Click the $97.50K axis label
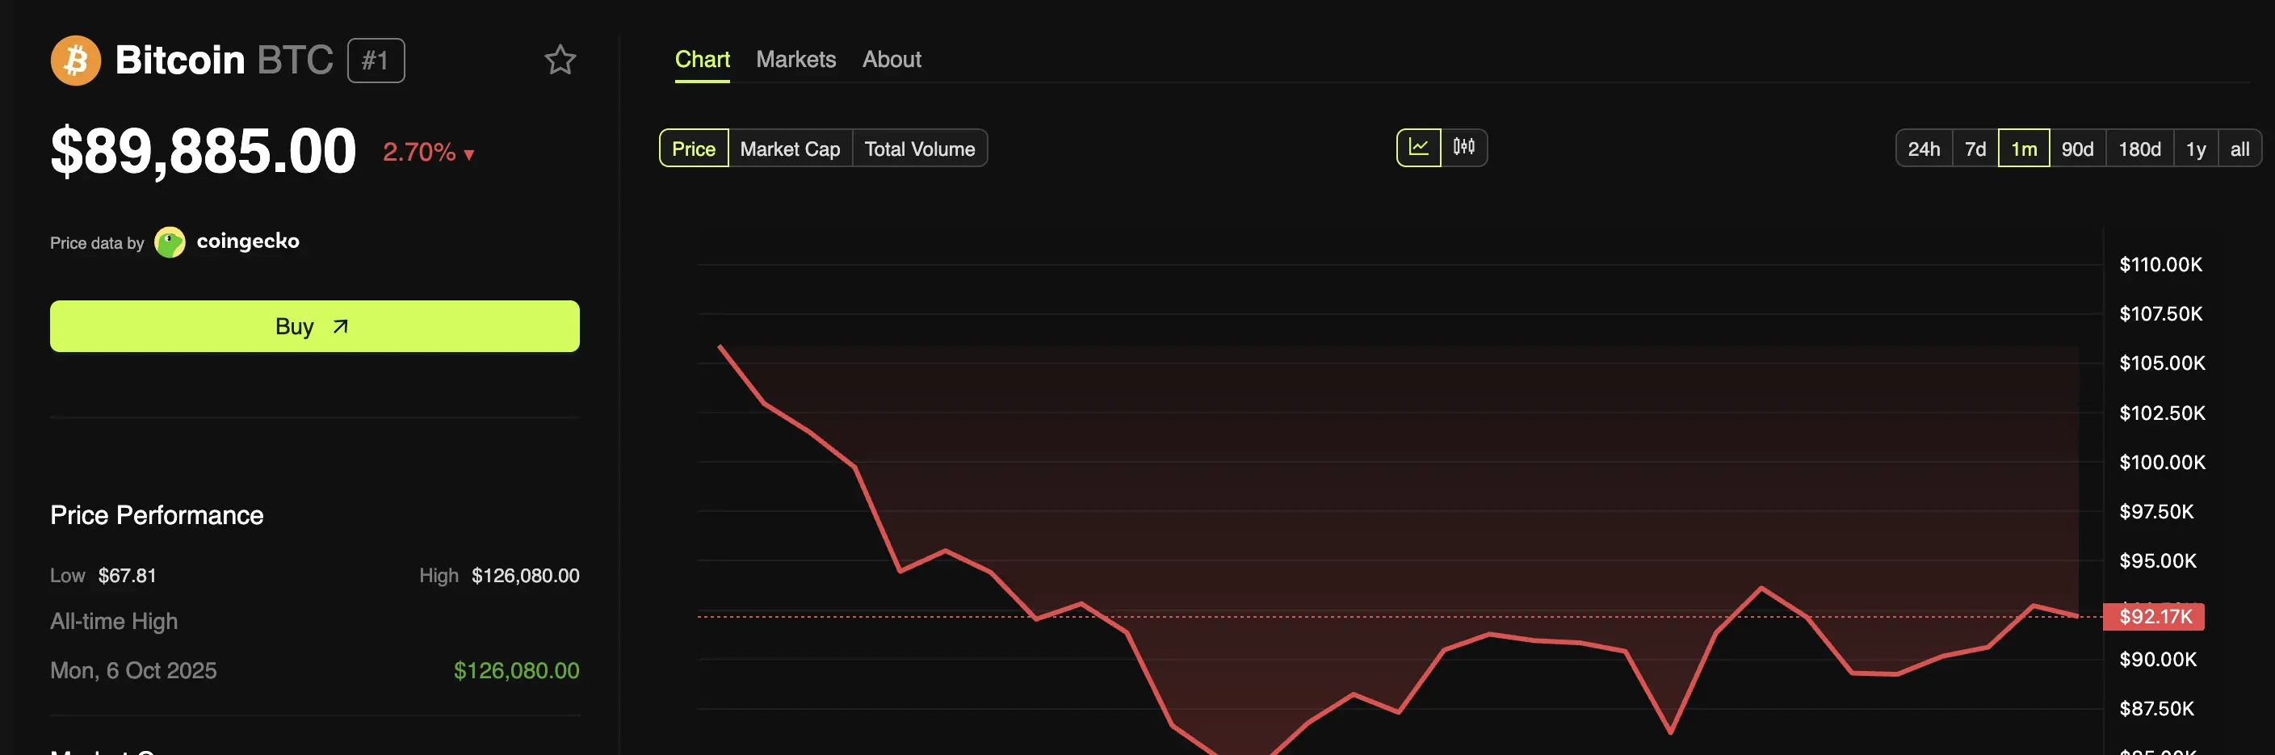Screen dimensions: 2275x755 (2155, 511)
